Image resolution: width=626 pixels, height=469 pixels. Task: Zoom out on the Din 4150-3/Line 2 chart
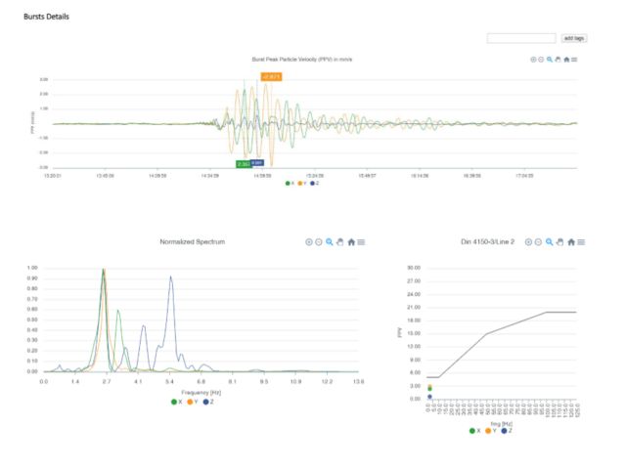coord(540,241)
